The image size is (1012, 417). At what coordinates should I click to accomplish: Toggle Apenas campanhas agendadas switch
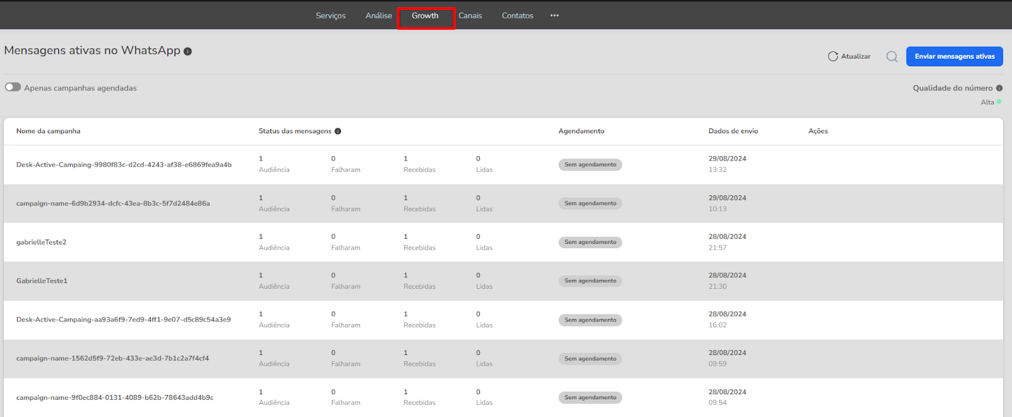[x=13, y=87]
